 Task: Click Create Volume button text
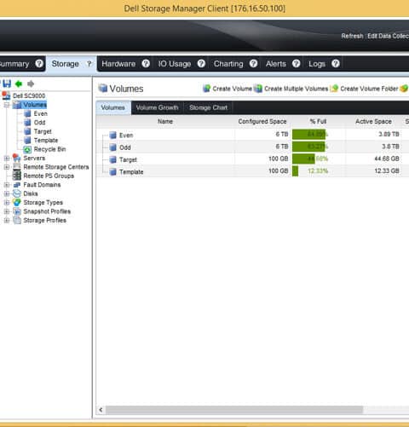tap(233, 89)
